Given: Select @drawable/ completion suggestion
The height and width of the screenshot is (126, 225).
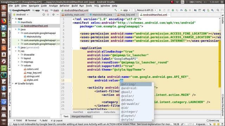Looking at the screenshot, I should coord(136,104).
